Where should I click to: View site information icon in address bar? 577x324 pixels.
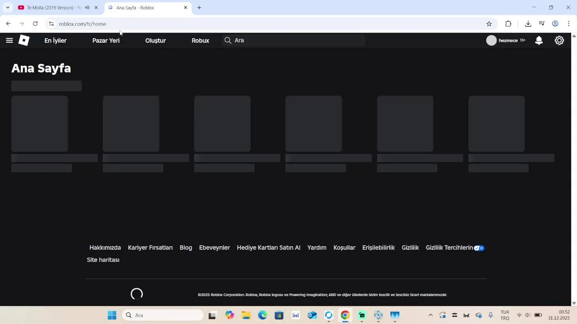[51, 24]
